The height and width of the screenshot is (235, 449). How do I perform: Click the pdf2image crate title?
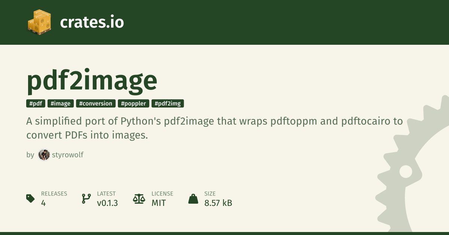coord(92,81)
